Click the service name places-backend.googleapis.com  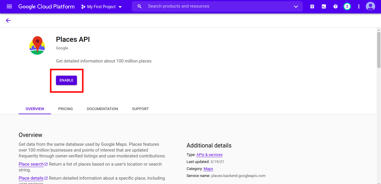238,176
